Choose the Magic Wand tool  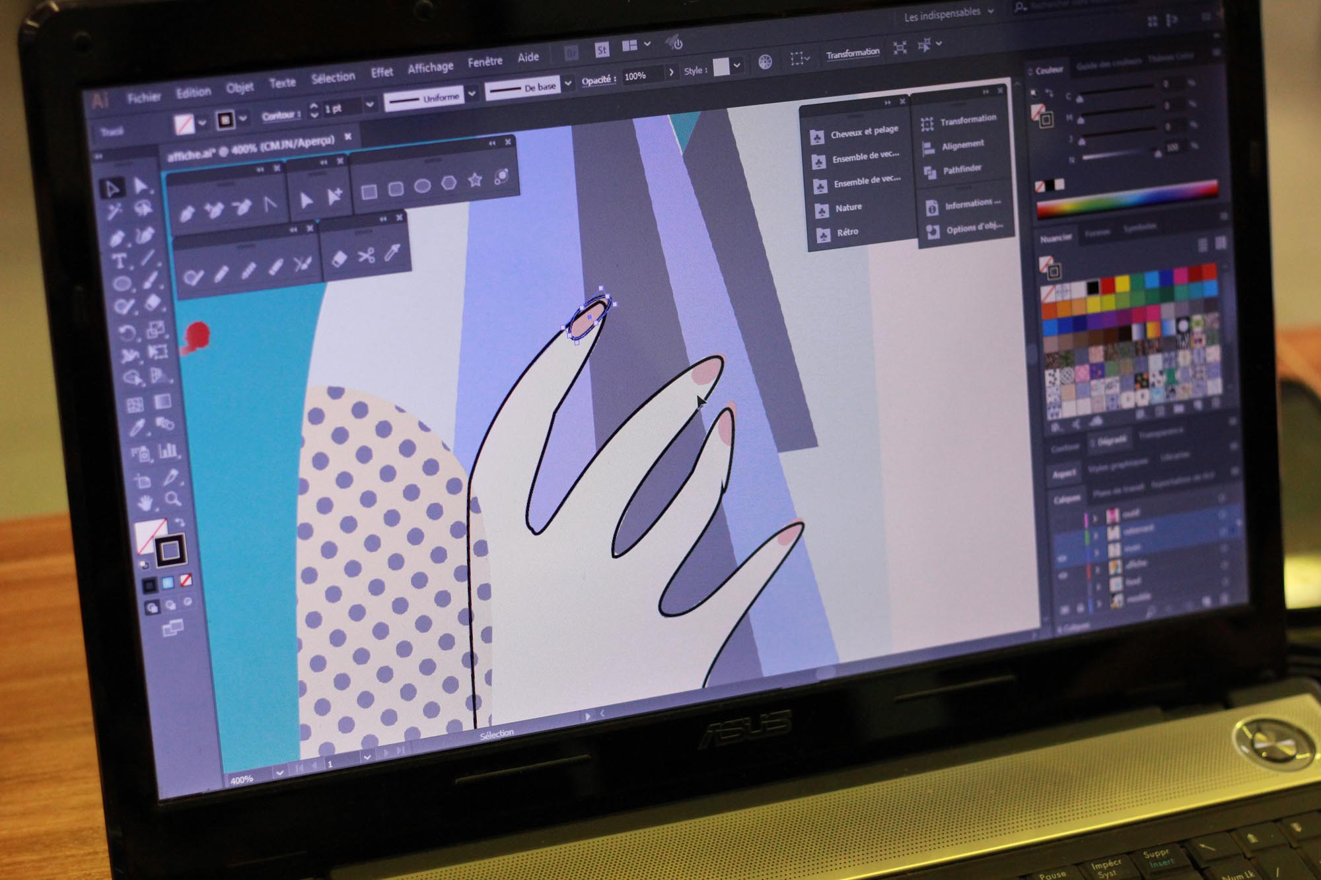point(115,212)
